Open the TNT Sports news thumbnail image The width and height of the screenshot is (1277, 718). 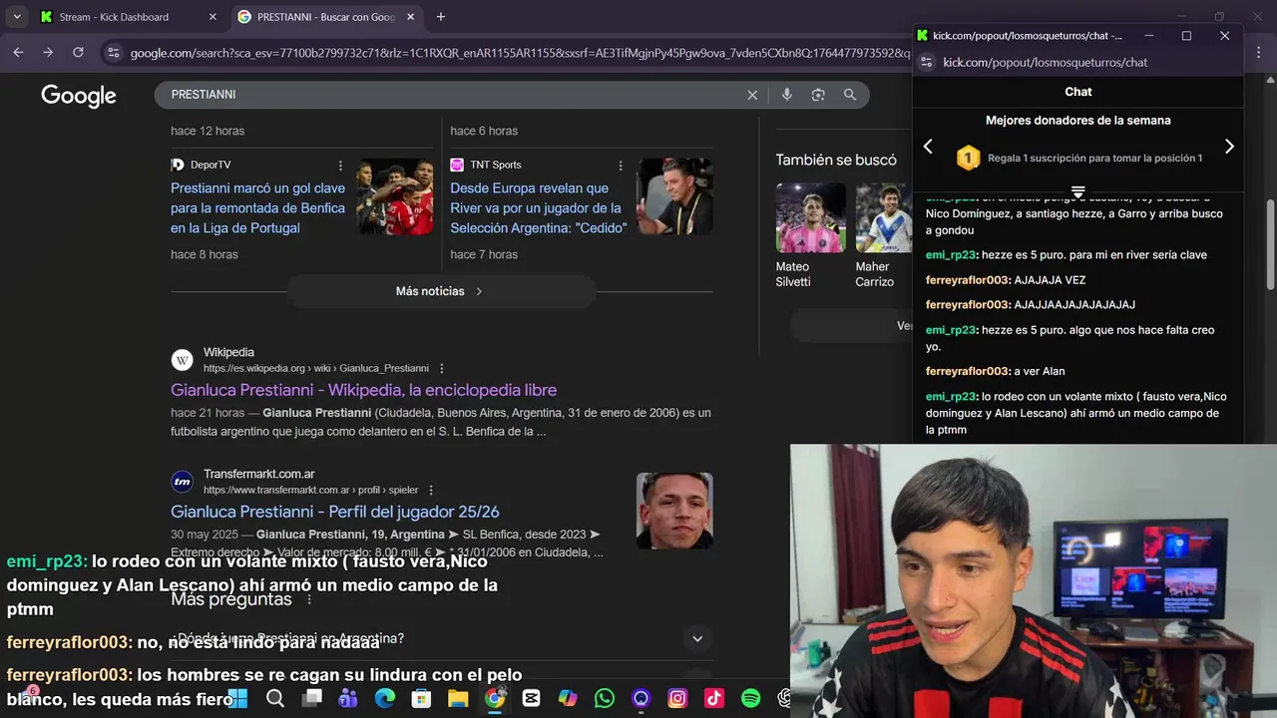pos(674,196)
